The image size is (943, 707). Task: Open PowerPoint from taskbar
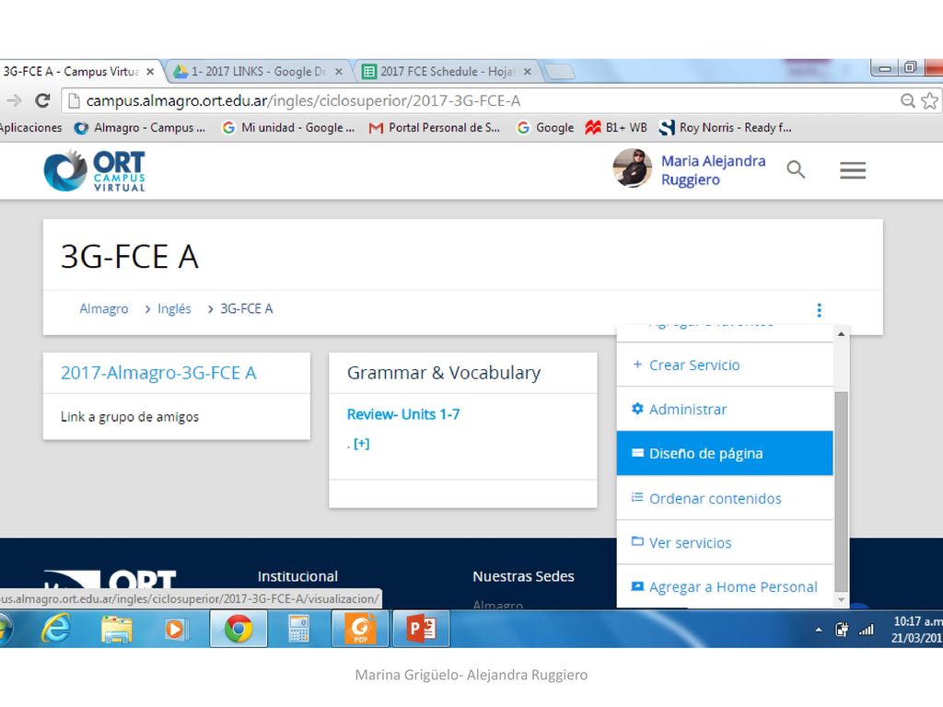coord(421,629)
